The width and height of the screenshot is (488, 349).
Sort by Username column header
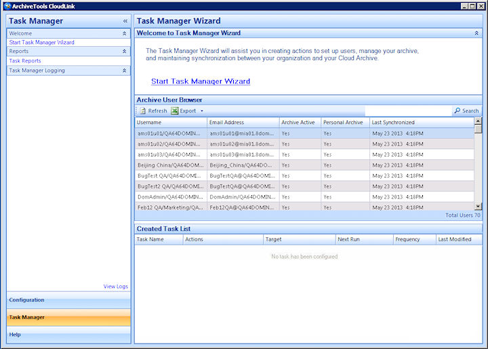[x=171, y=123]
